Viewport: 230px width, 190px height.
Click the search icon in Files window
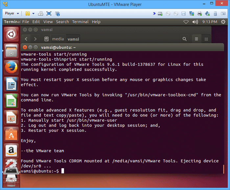click(185, 39)
